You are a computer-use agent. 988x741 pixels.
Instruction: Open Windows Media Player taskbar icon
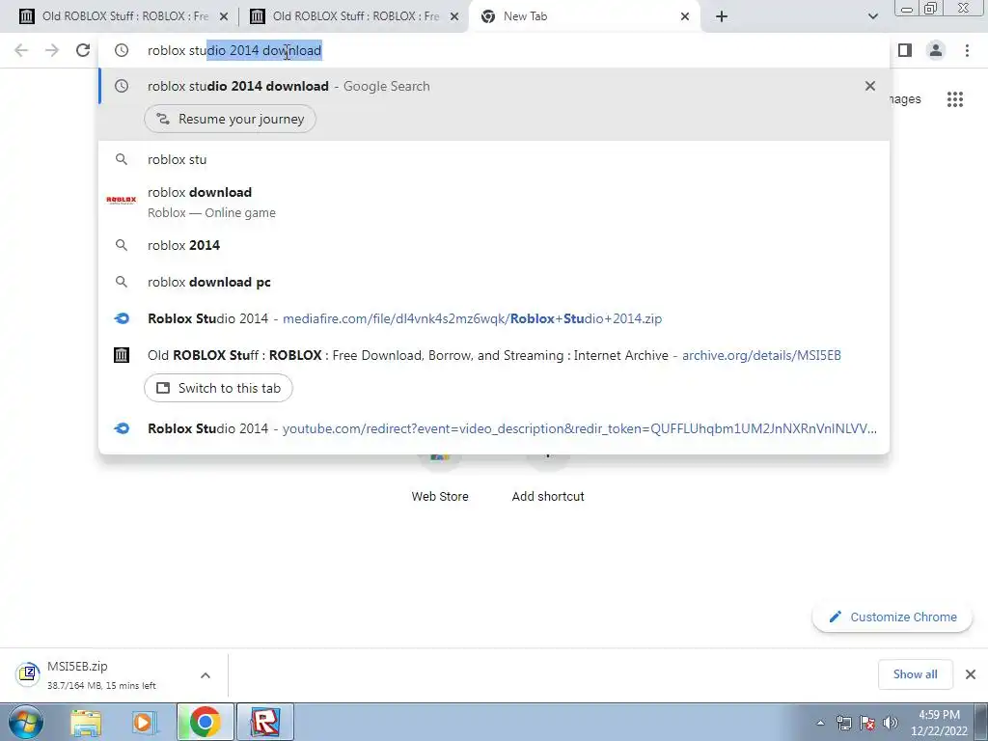tap(145, 722)
